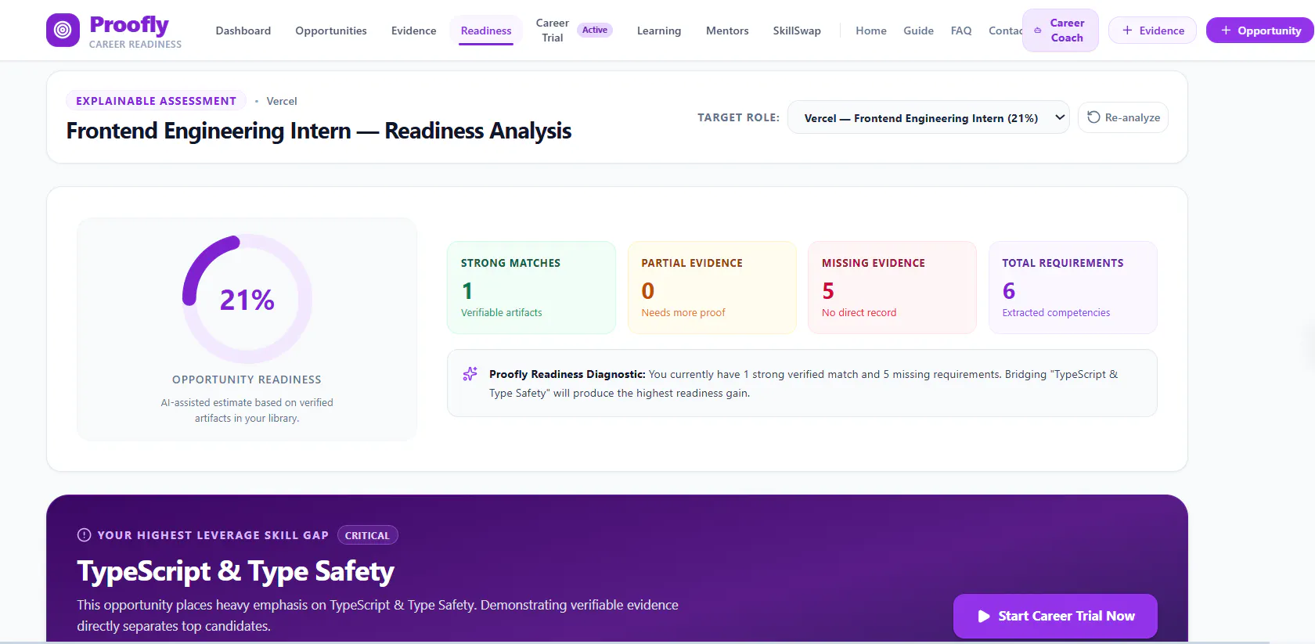Click the Re-analyze refresh arrow icon
Image resolution: width=1315 pixels, height=644 pixels.
pyautogui.click(x=1093, y=117)
